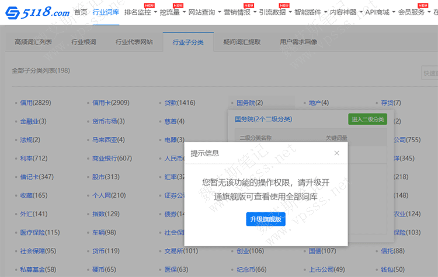The width and height of the screenshot is (438, 277).
Task: Close the 提示信息 dialog
Action: [x=336, y=153]
